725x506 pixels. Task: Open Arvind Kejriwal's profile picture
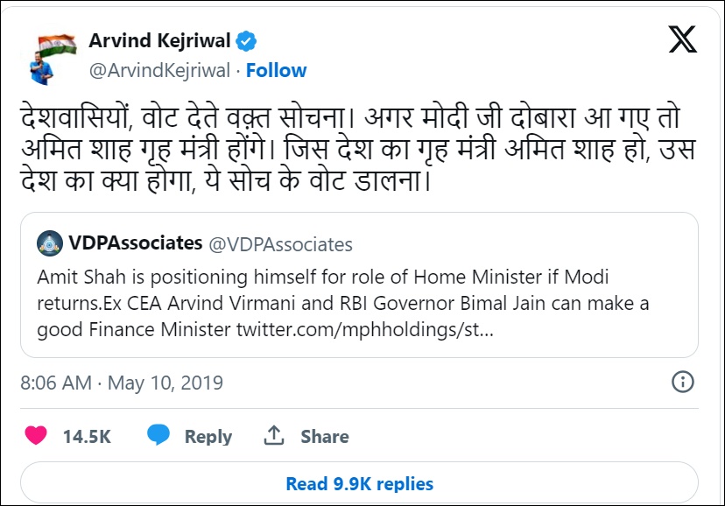tap(56, 56)
